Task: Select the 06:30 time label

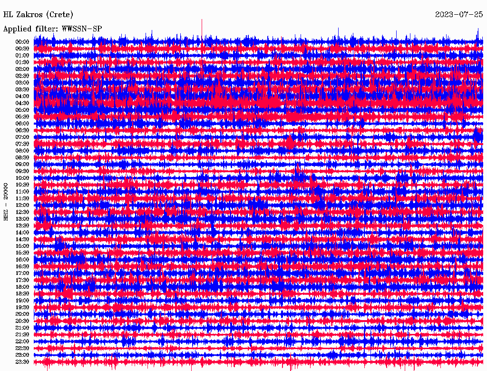Action: pyautogui.click(x=22, y=130)
